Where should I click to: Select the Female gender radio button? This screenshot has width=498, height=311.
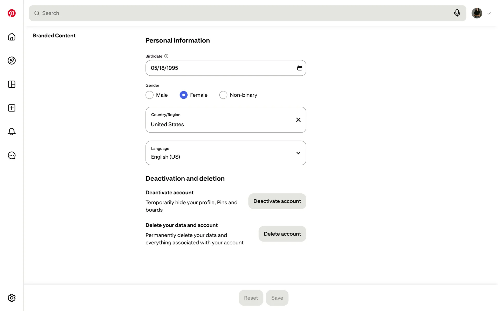tap(184, 95)
